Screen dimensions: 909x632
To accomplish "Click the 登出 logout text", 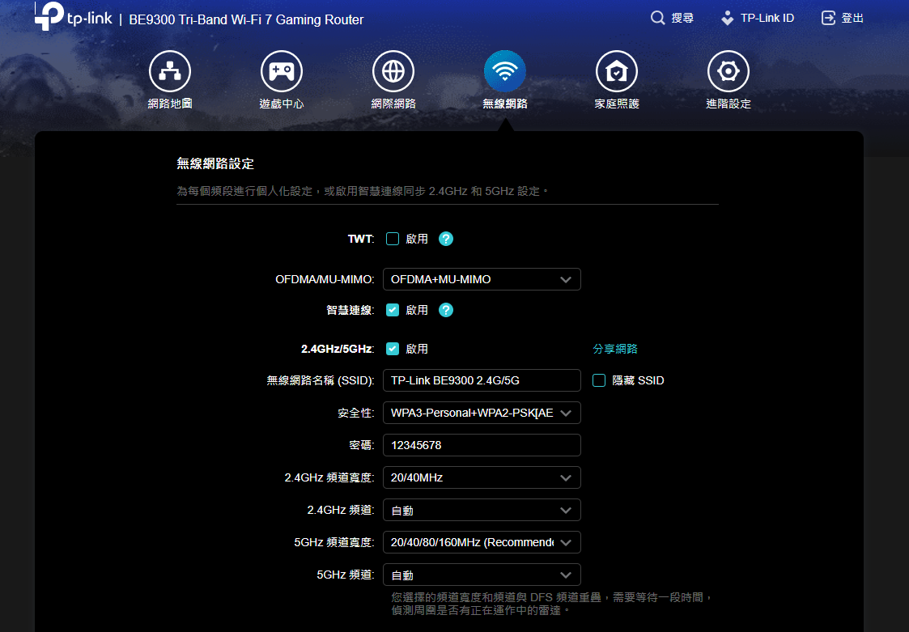I will coord(852,18).
